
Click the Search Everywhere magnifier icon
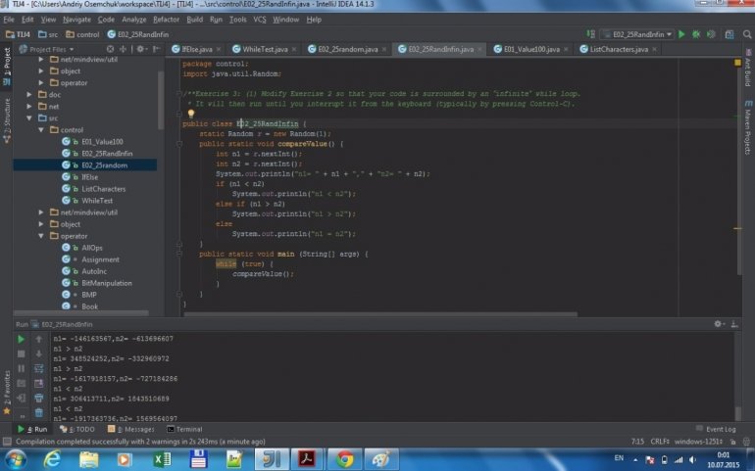(x=745, y=34)
